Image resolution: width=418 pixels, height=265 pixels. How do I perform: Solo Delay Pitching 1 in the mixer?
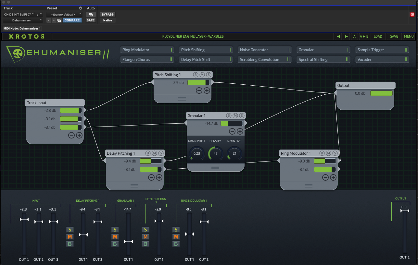(70, 230)
